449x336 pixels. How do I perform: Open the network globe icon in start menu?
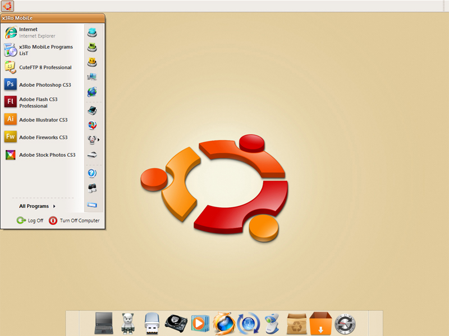tap(92, 92)
